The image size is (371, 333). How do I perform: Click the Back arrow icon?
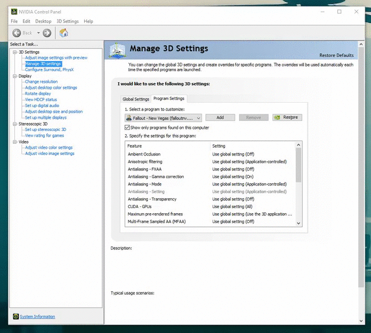click(x=17, y=33)
